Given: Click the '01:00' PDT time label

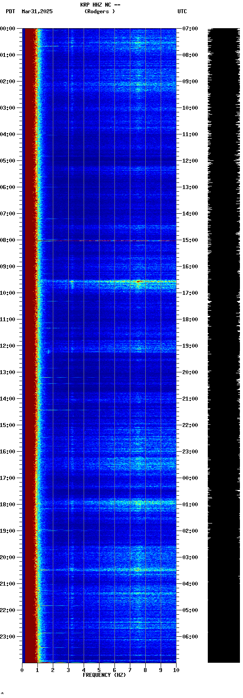Looking at the screenshot, I should click(8, 55).
